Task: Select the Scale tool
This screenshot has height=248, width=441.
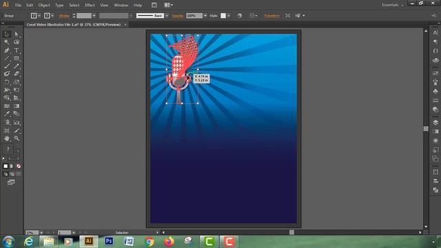Action: 17,82
